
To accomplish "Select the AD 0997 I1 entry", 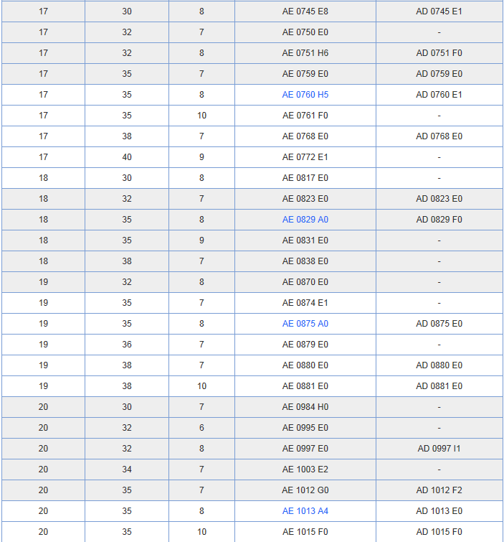I will coord(439,449).
